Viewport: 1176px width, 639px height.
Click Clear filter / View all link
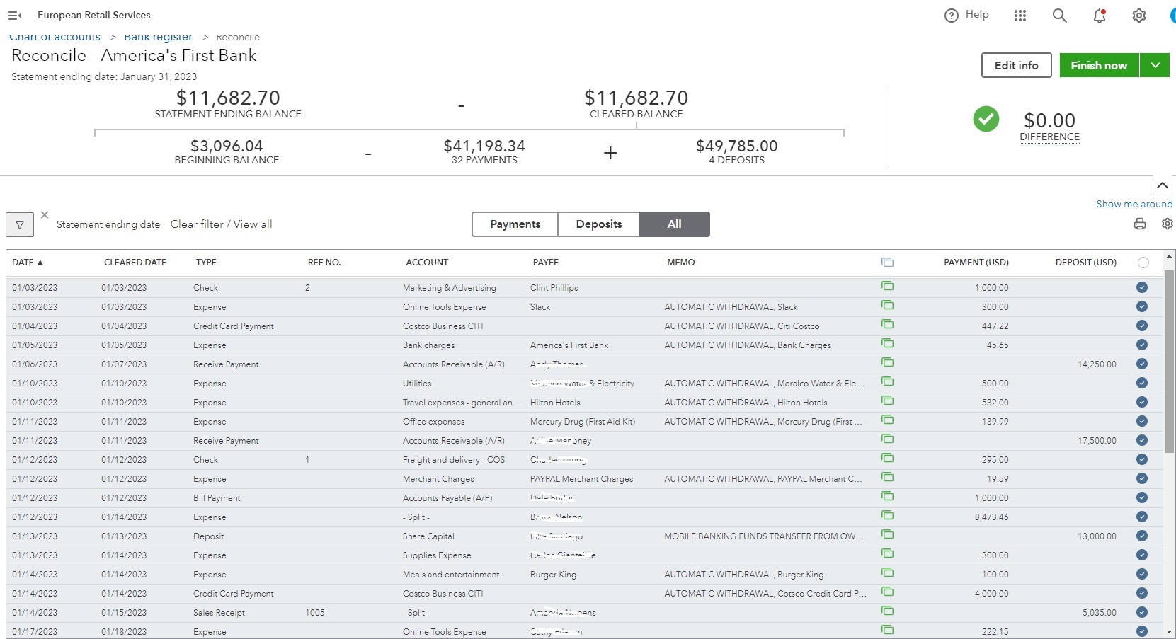point(221,224)
